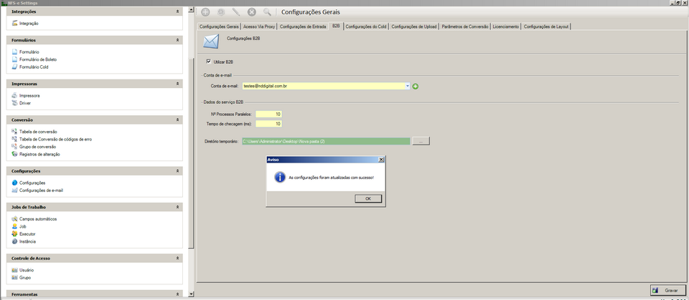
Task: Click the envelope Configurações B2B icon
Action: click(211, 42)
